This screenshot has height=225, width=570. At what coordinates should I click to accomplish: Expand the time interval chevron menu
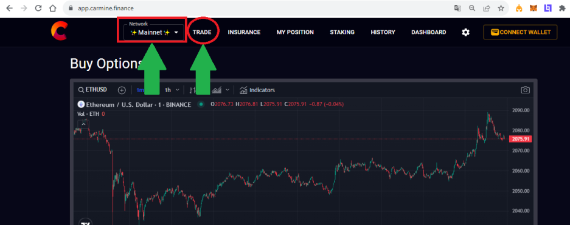178,90
